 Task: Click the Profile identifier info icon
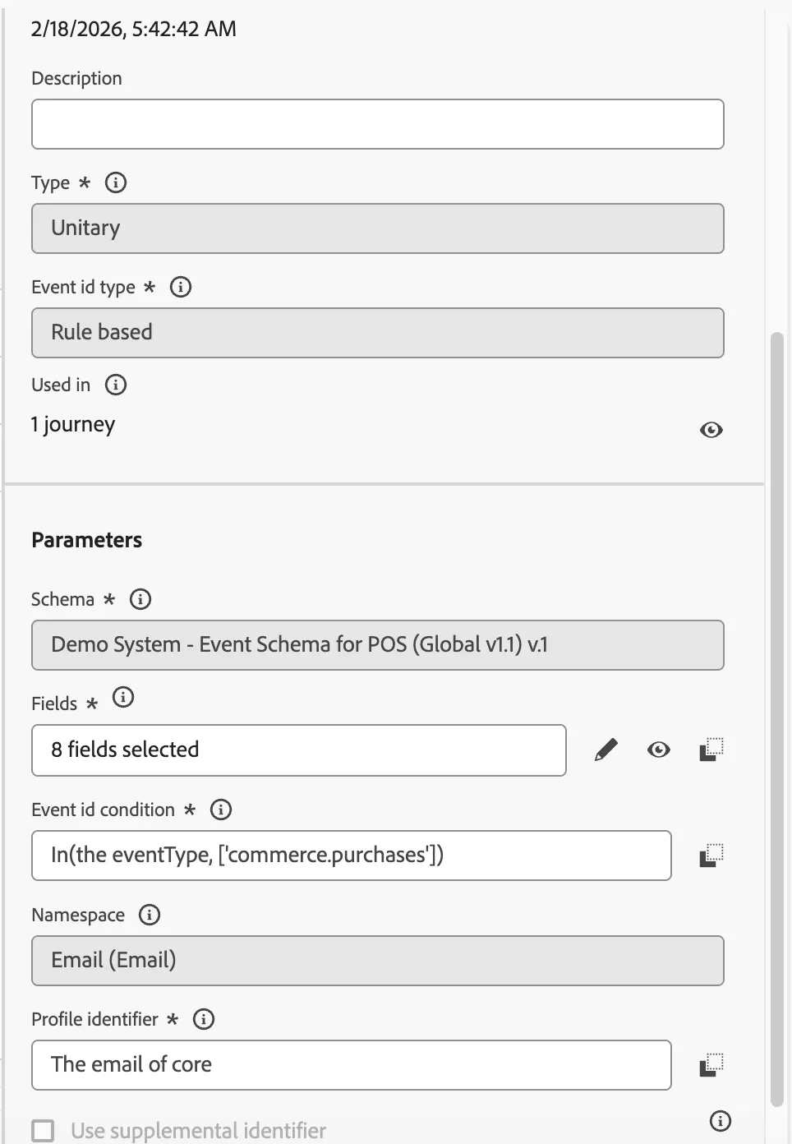pyautogui.click(x=204, y=1019)
